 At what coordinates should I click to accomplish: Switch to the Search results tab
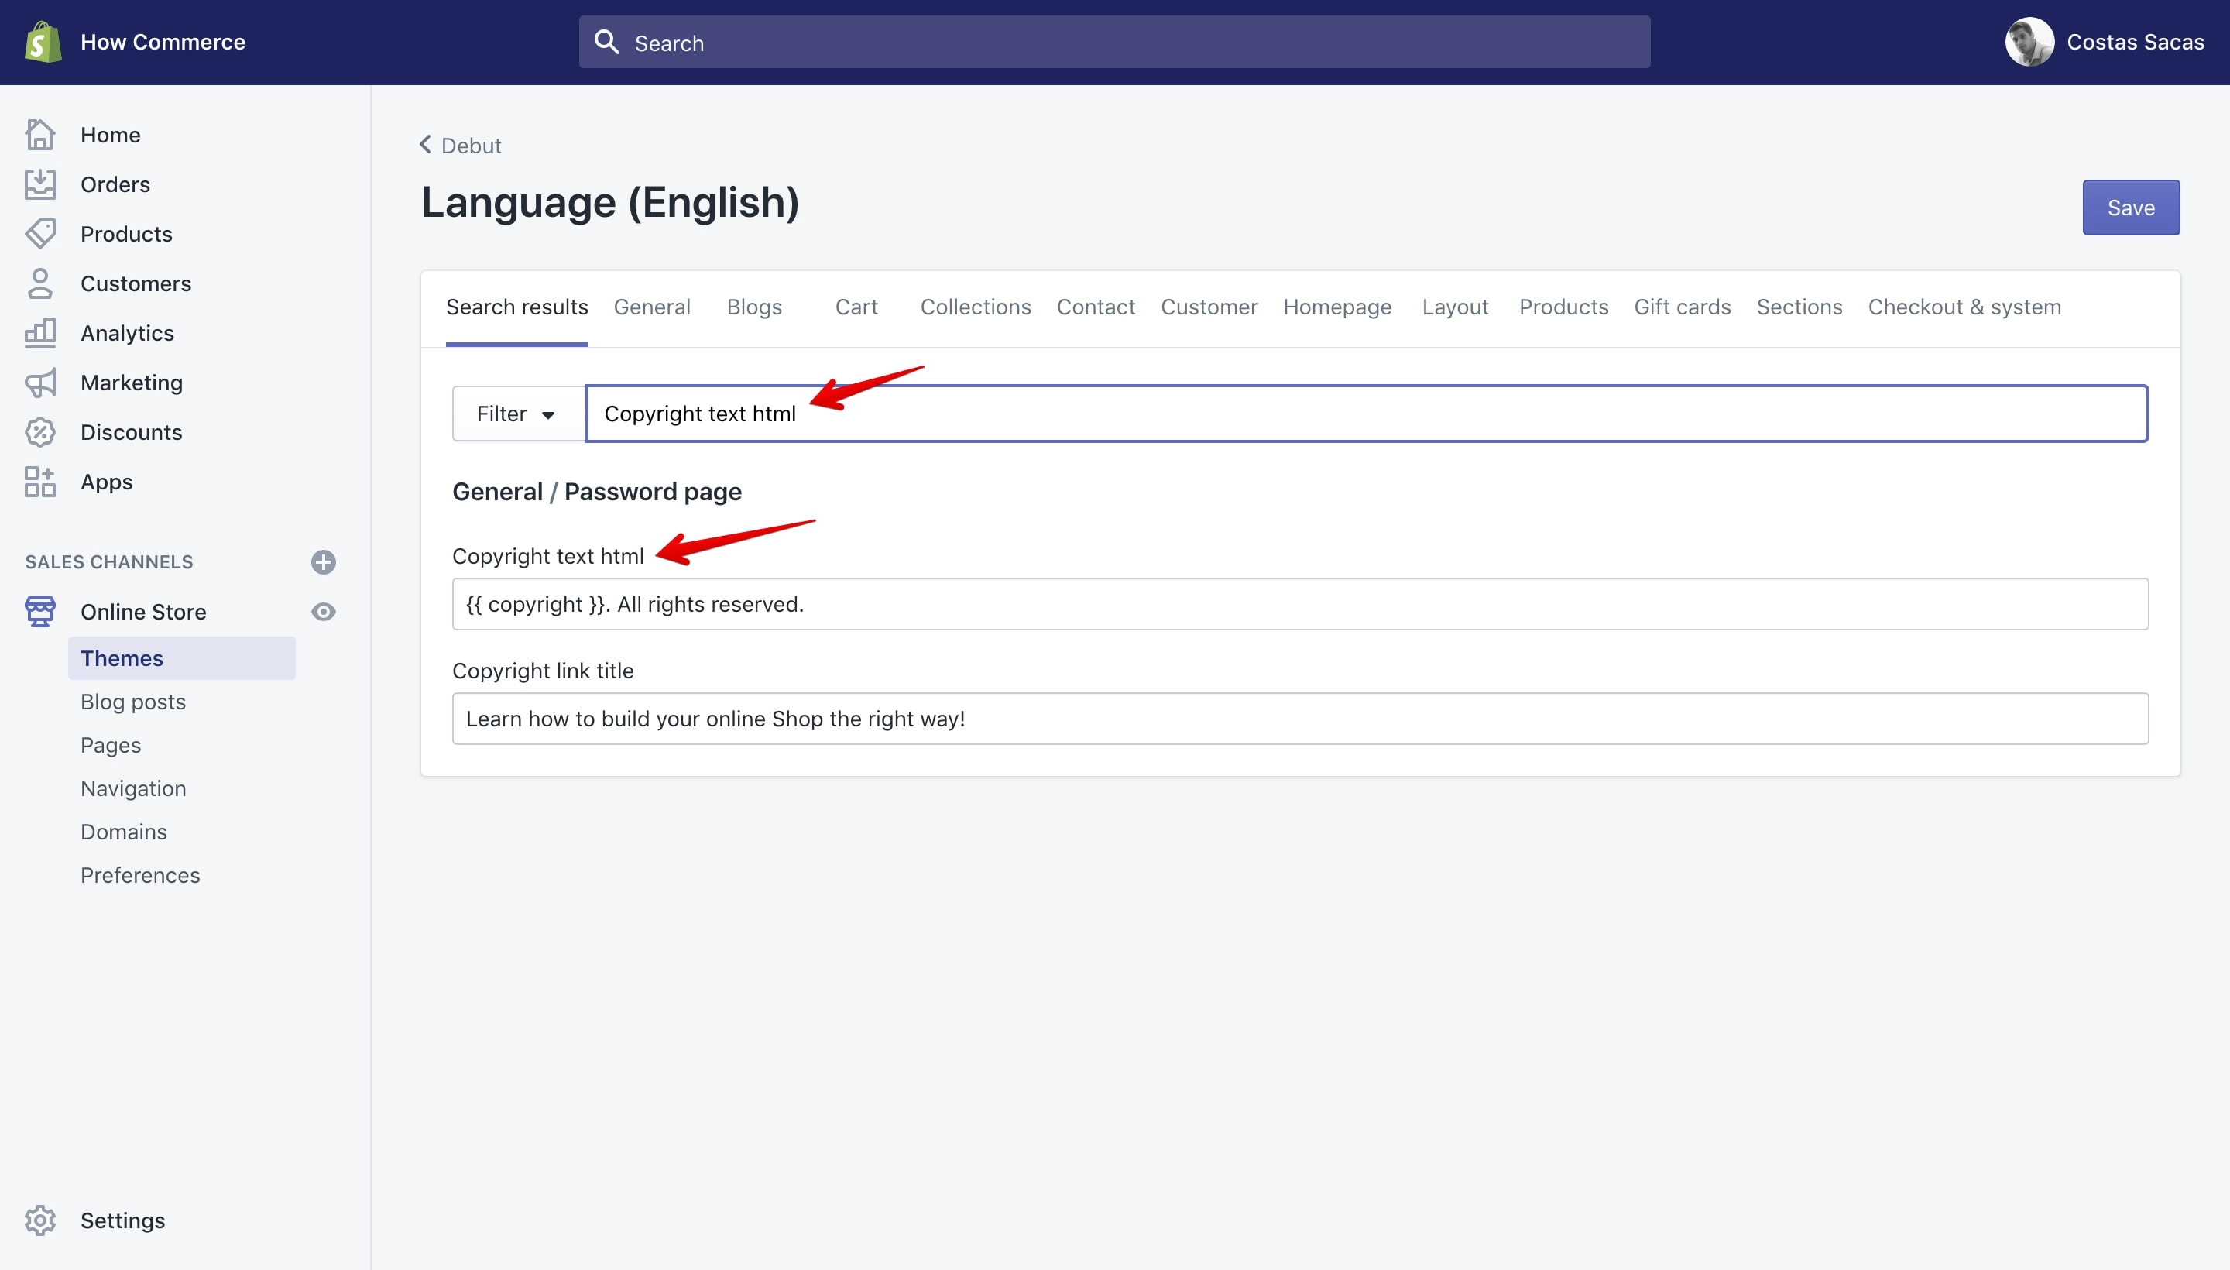coord(517,307)
